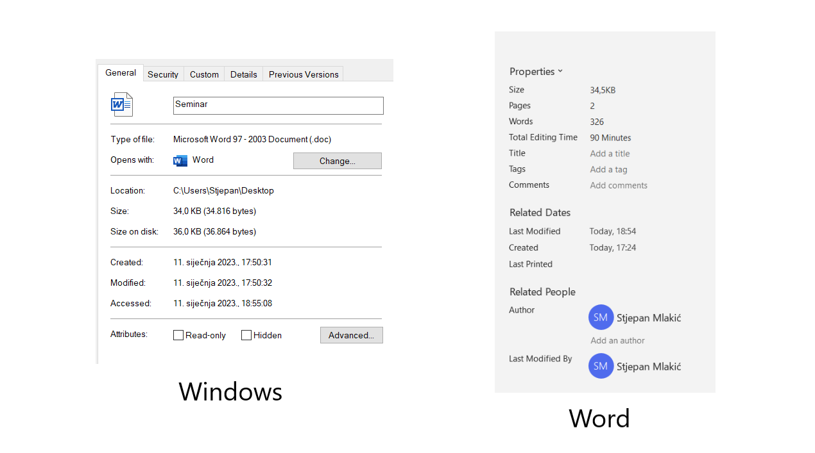Click the Word app icon beside Opens with
The height and width of the screenshot is (453, 815).
pos(180,160)
